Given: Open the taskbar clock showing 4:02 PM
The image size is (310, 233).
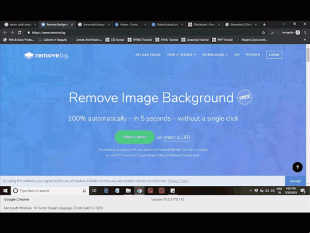Looking at the screenshot, I should [290, 190].
